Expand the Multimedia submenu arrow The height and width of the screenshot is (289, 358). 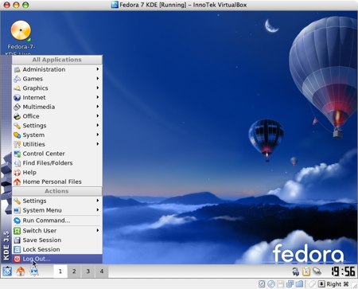[x=98, y=107]
